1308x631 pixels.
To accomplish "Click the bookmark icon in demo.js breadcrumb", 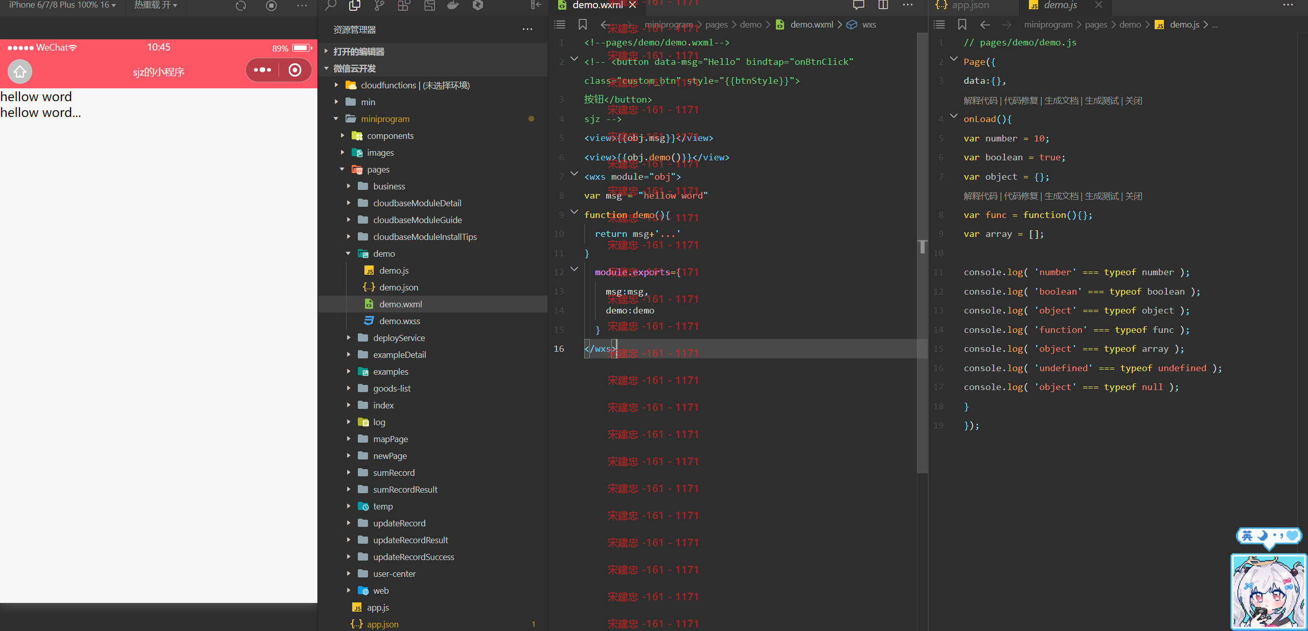I will pos(962,25).
